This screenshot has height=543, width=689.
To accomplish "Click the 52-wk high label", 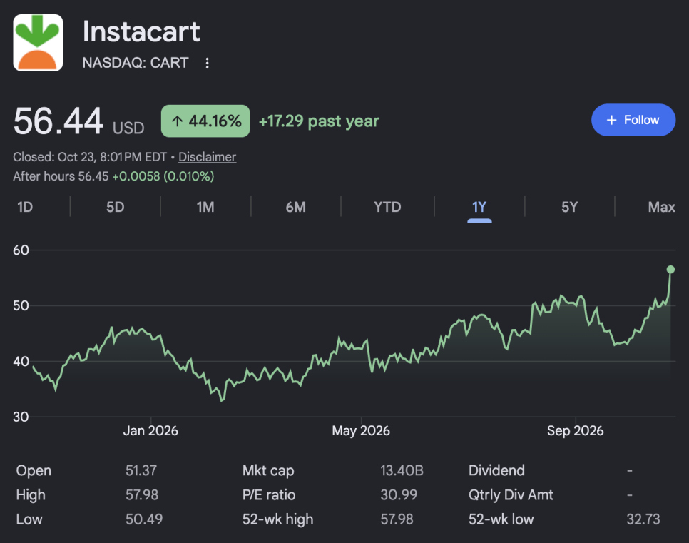I will click(277, 519).
